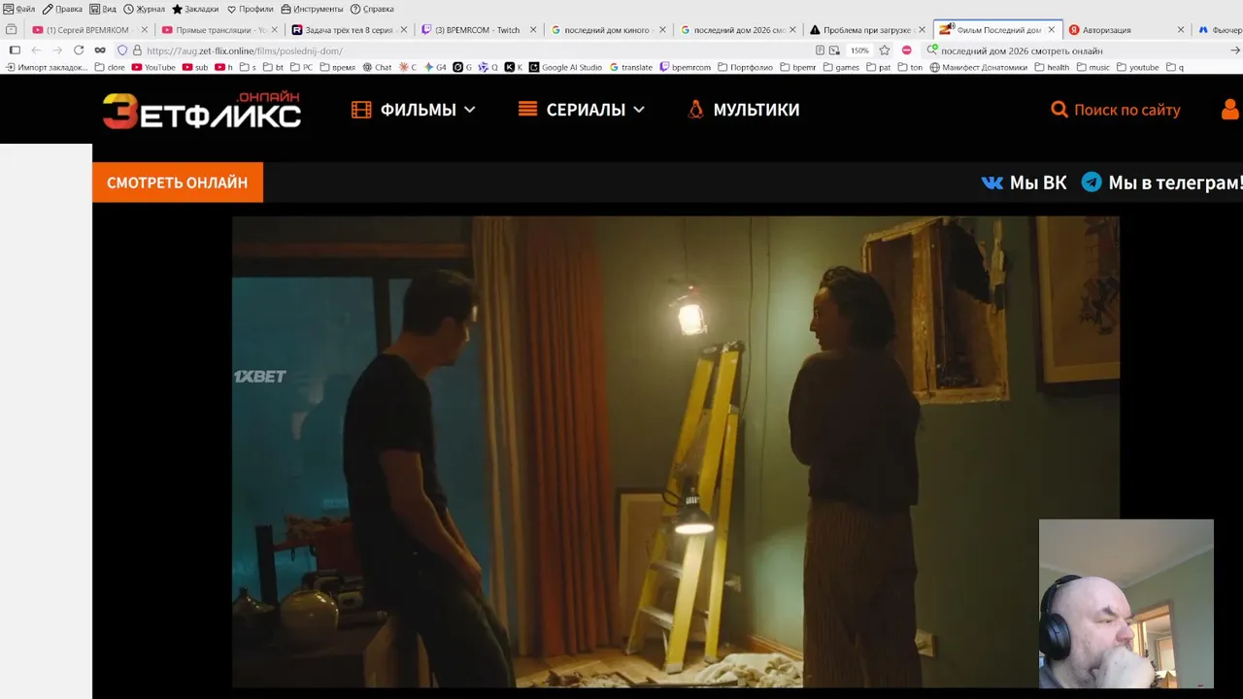This screenshot has height=699, width=1243.
Task: Click the private mask icon beside reload
Action: [99, 50]
